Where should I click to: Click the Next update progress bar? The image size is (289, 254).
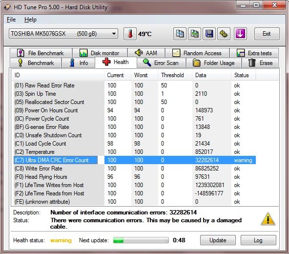pos(141,240)
